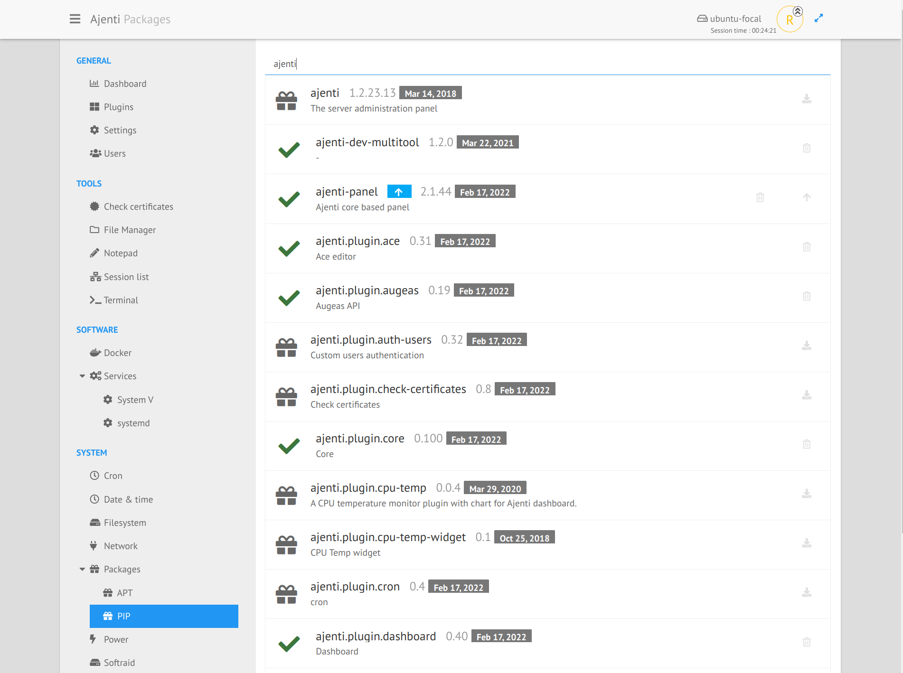The height and width of the screenshot is (673, 903).
Task: Collapse the Services tree section
Action: [82, 376]
